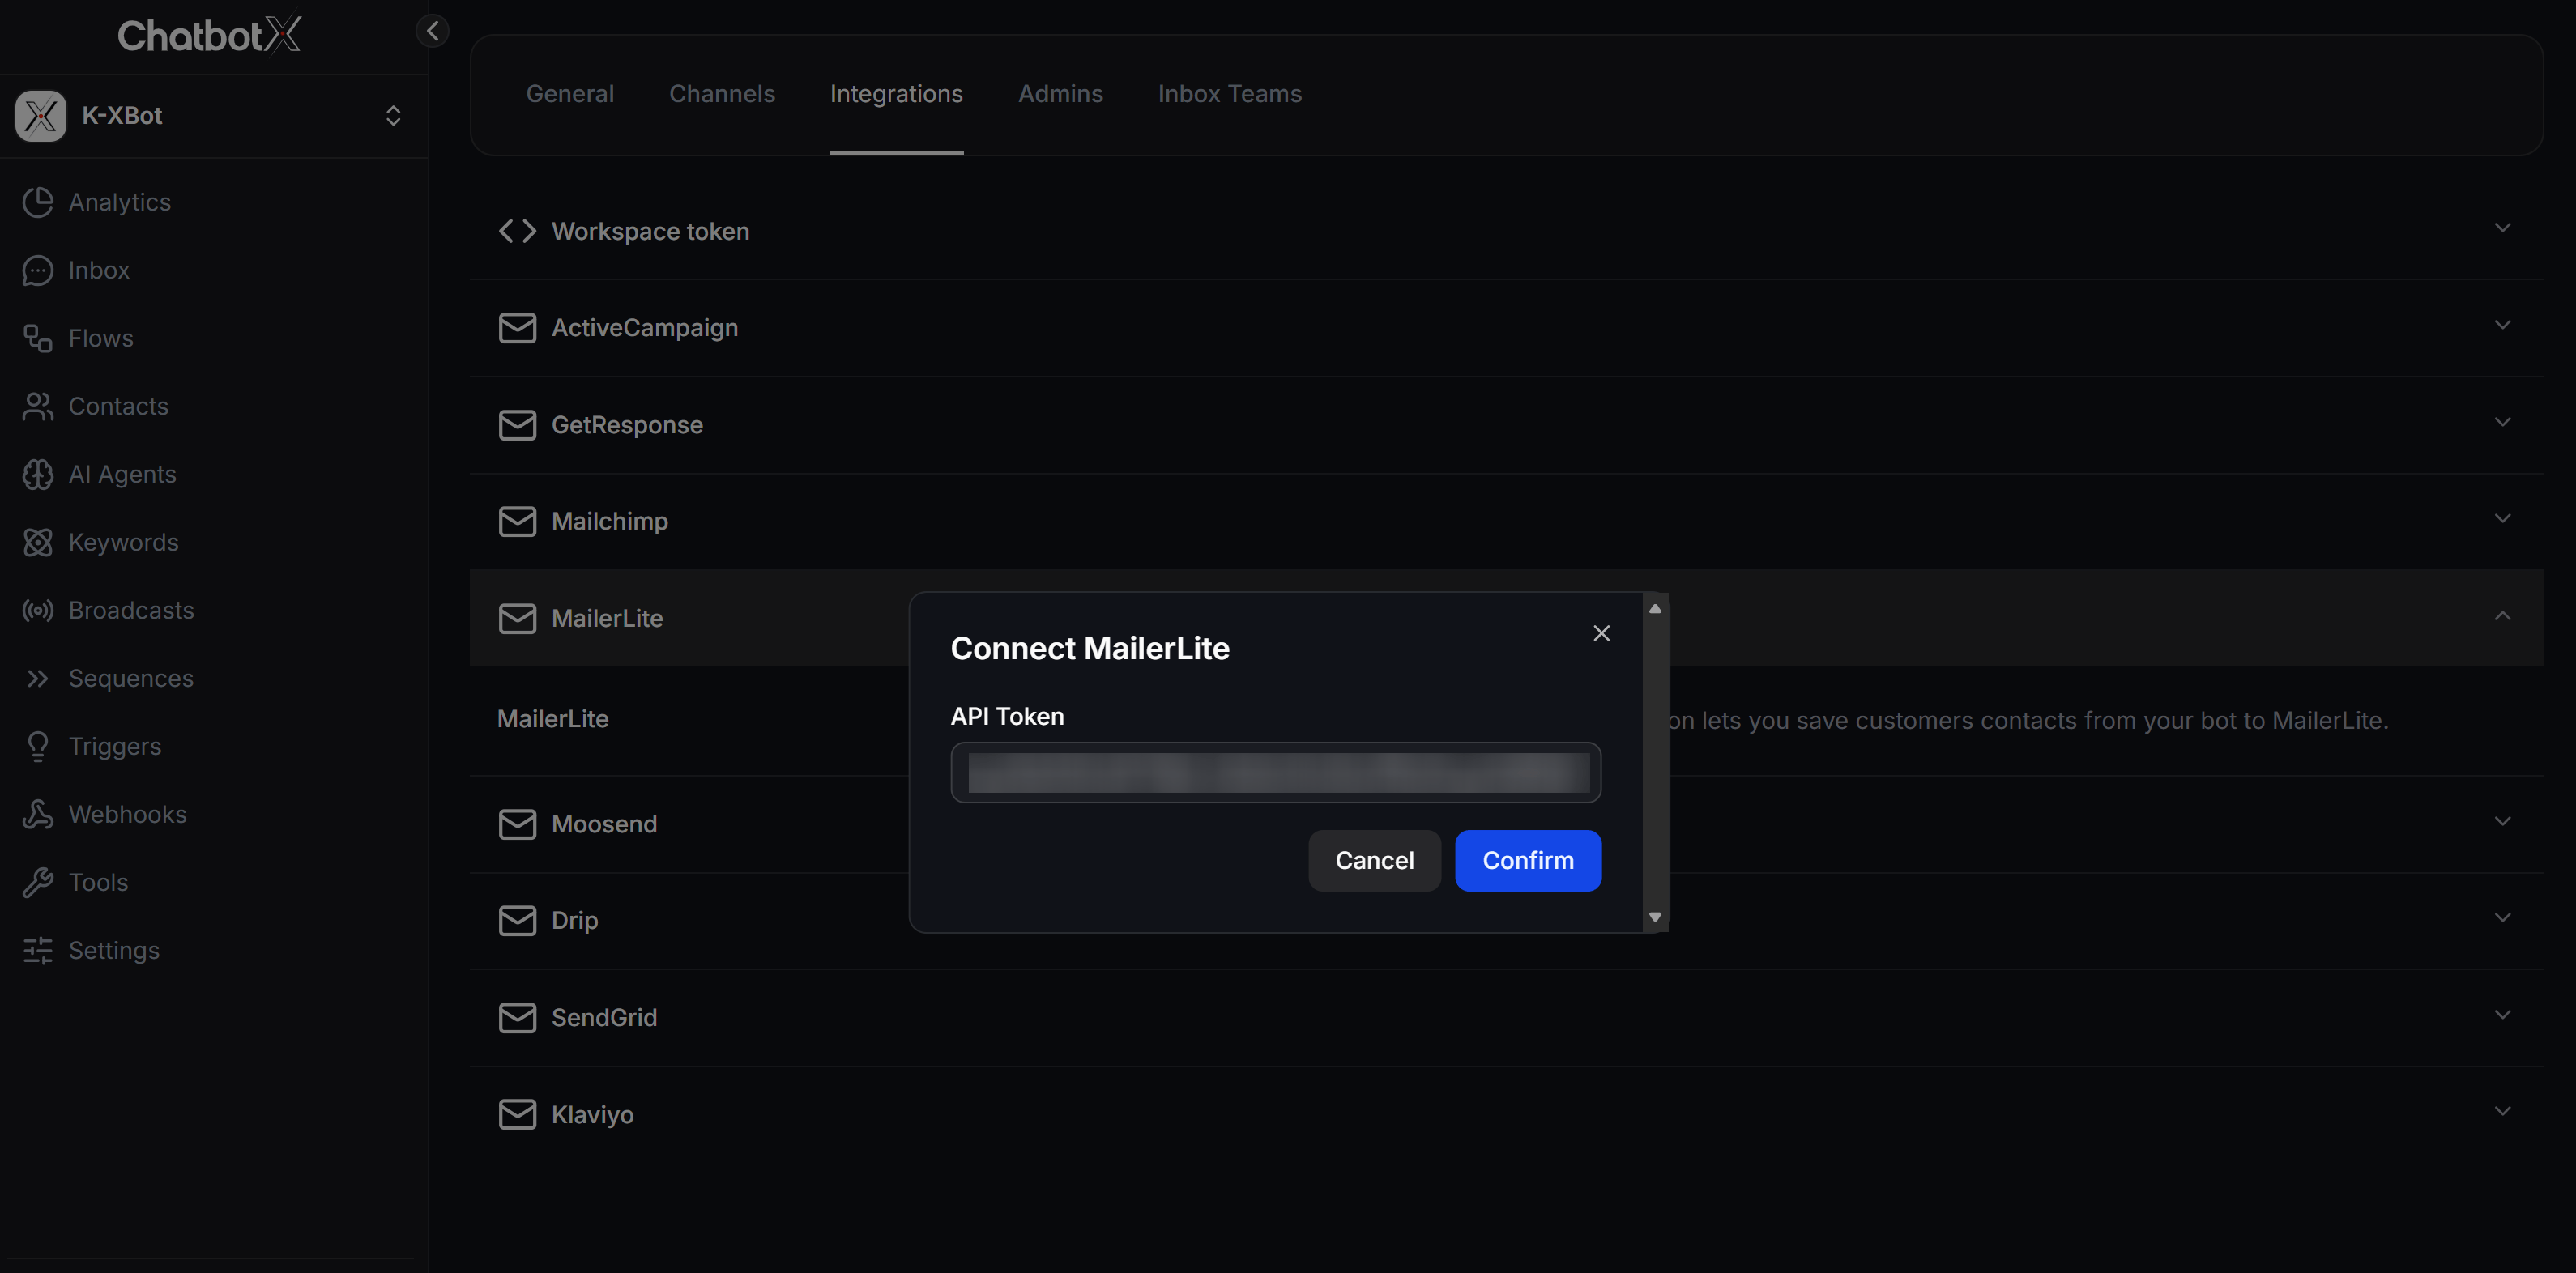This screenshot has height=1273, width=2576.
Task: Click the Settings sliders icon
Action: pyautogui.click(x=38, y=950)
